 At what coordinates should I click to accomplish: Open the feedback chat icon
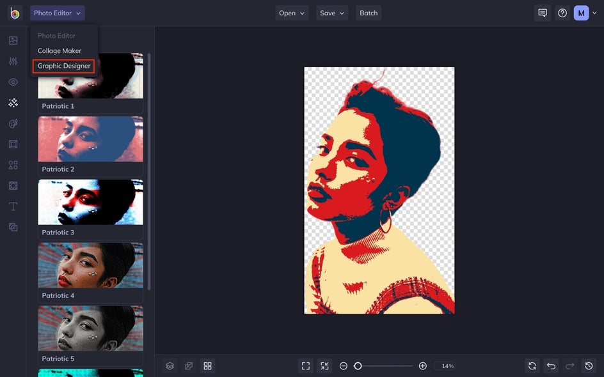click(543, 13)
